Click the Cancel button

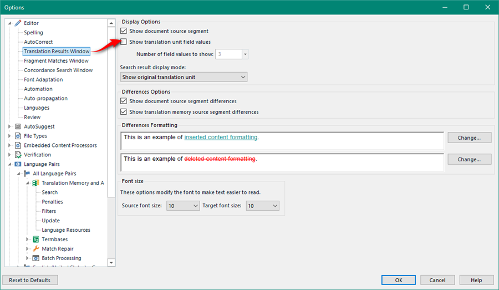tap(437, 280)
